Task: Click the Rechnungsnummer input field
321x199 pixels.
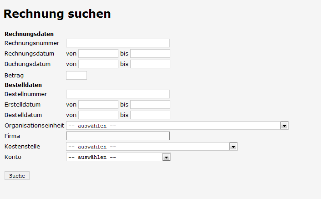Action: tap(117, 43)
